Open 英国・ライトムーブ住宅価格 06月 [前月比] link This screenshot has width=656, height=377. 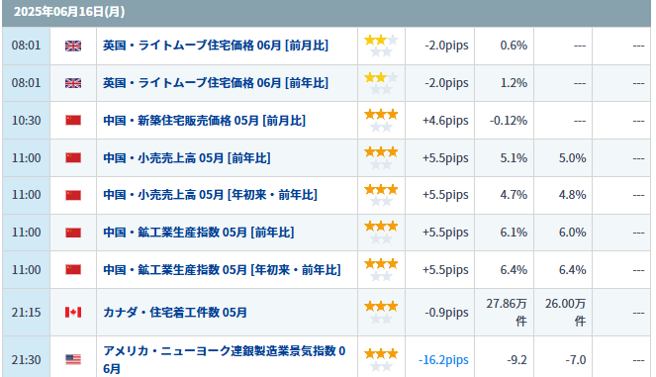tap(216, 46)
